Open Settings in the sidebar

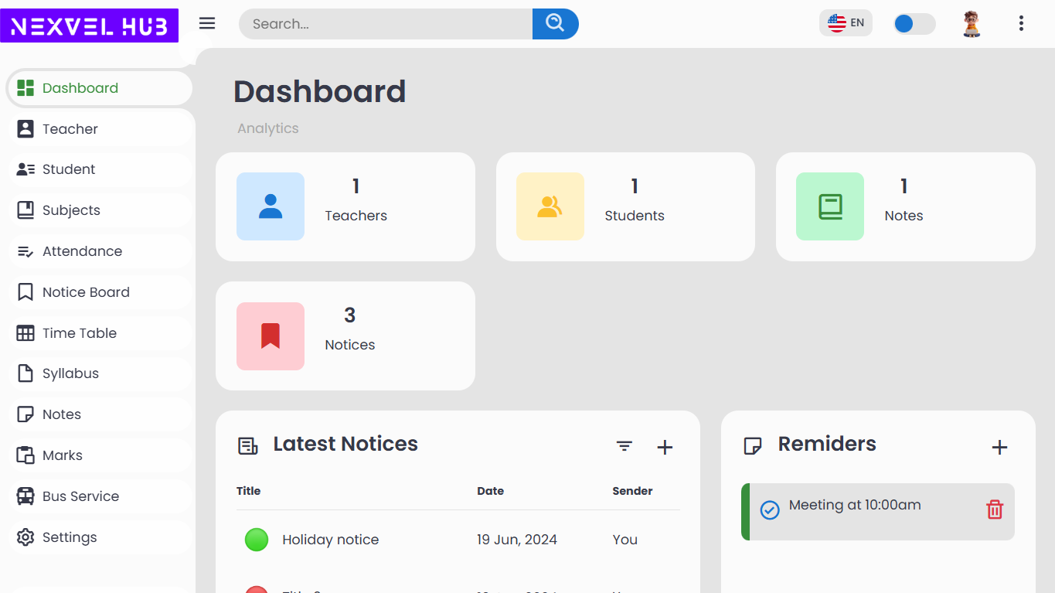(x=70, y=537)
